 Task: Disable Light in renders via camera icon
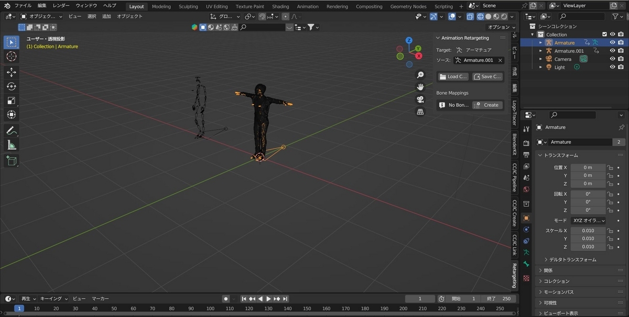tap(621, 67)
